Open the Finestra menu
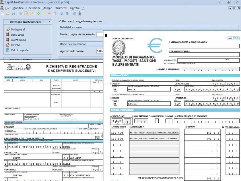241x181 pixels. coord(75,8)
